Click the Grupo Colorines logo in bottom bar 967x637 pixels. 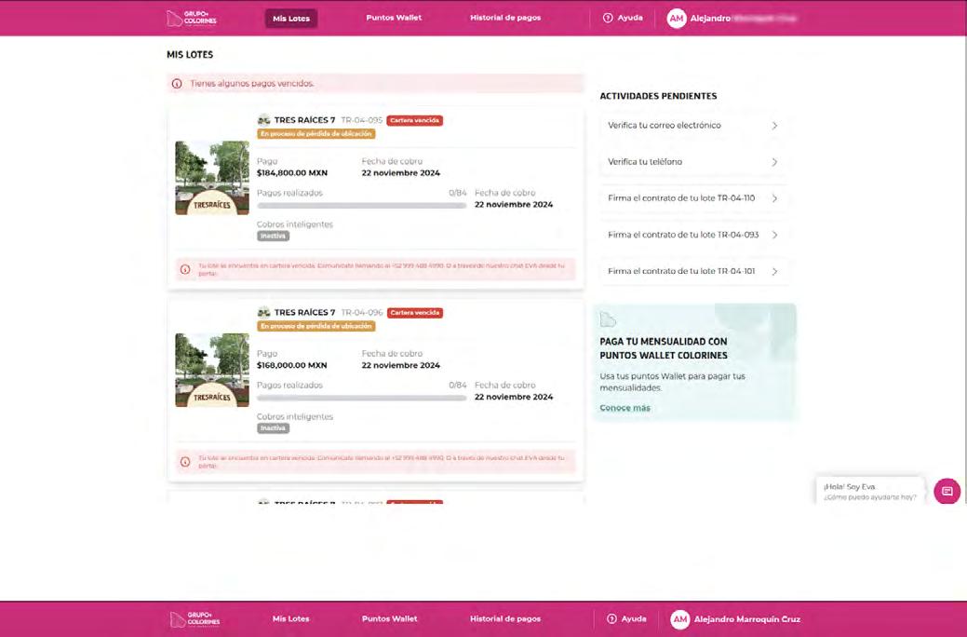click(x=195, y=619)
